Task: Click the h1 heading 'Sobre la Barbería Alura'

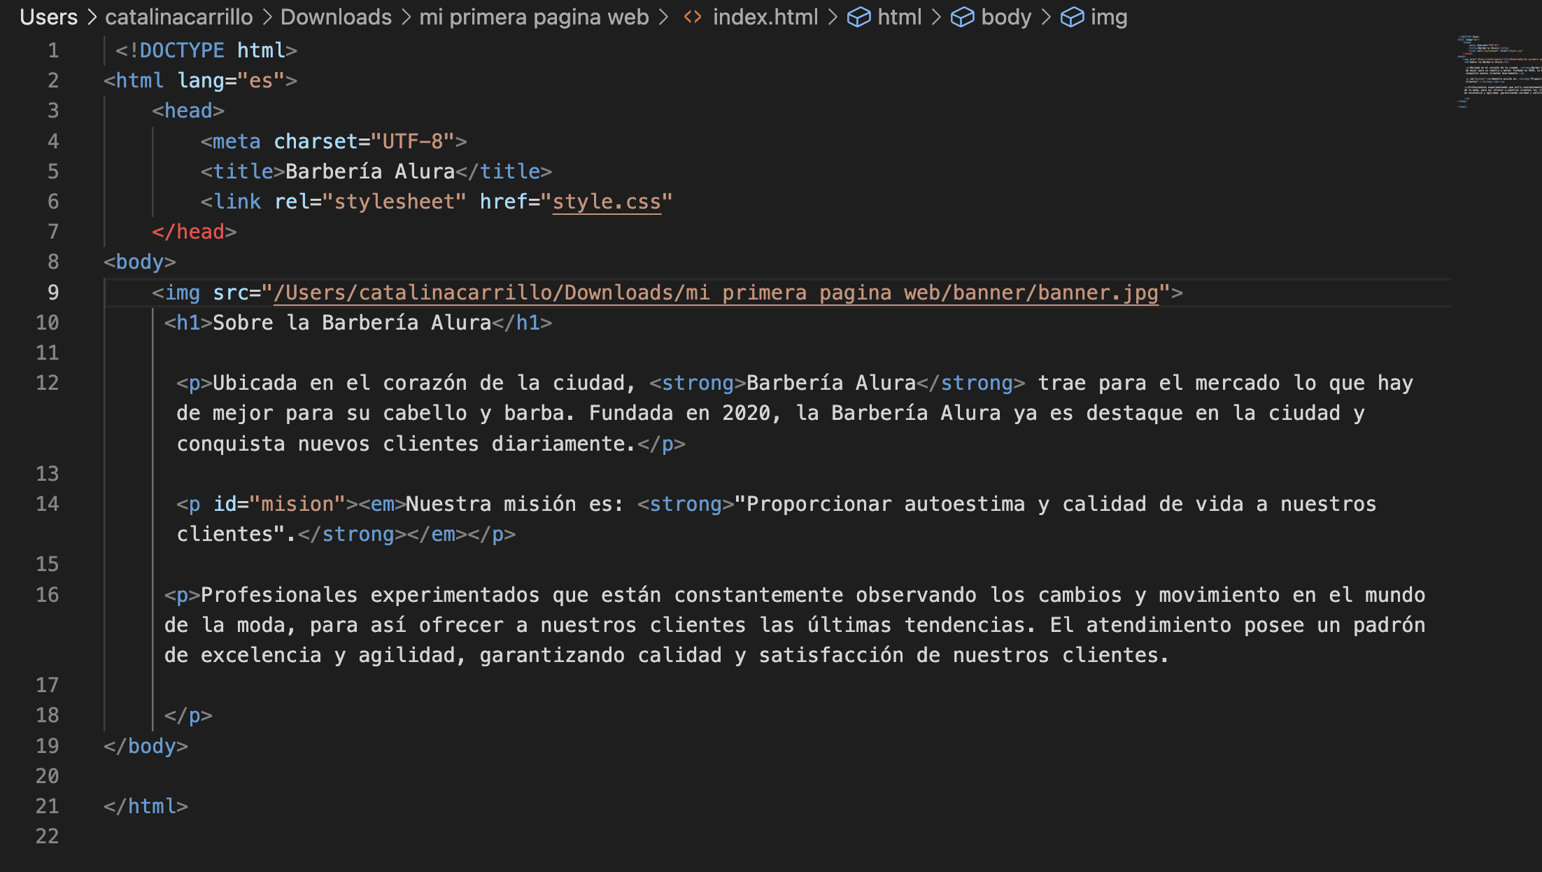Action: point(352,323)
